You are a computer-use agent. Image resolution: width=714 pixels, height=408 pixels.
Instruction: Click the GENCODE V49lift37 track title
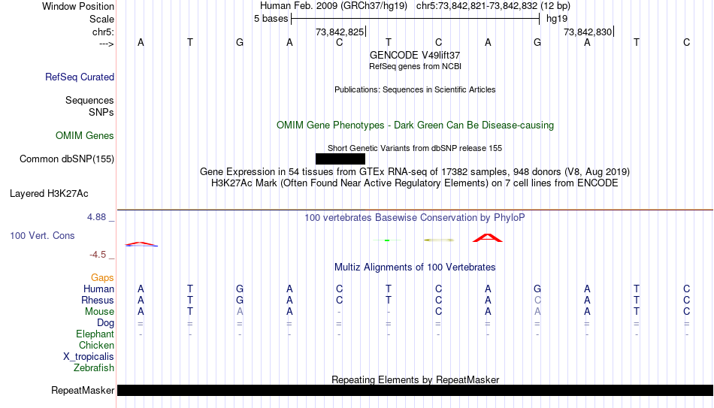click(x=415, y=55)
